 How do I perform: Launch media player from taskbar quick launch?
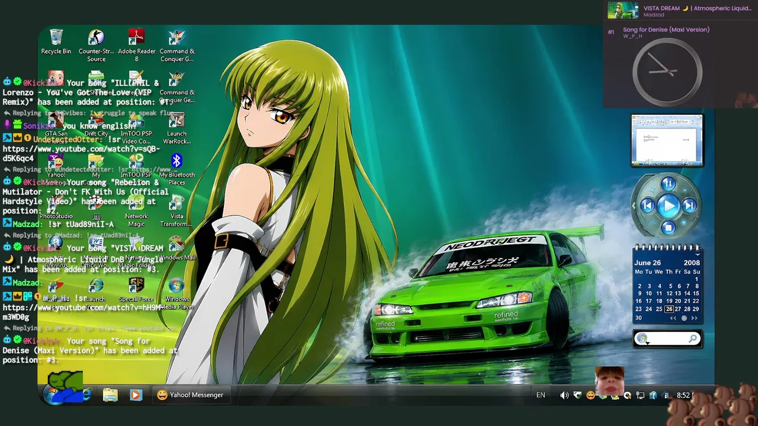[x=136, y=395]
